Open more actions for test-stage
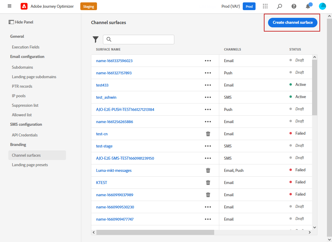Image resolution: width=332 pixels, height=242 pixels. click(x=208, y=146)
